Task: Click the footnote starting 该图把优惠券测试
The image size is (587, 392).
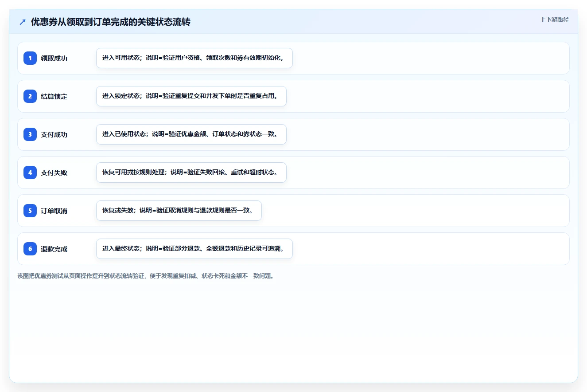Action: pyautogui.click(x=146, y=276)
